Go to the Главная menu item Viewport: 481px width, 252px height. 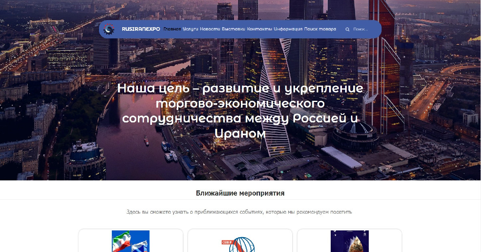(x=172, y=29)
